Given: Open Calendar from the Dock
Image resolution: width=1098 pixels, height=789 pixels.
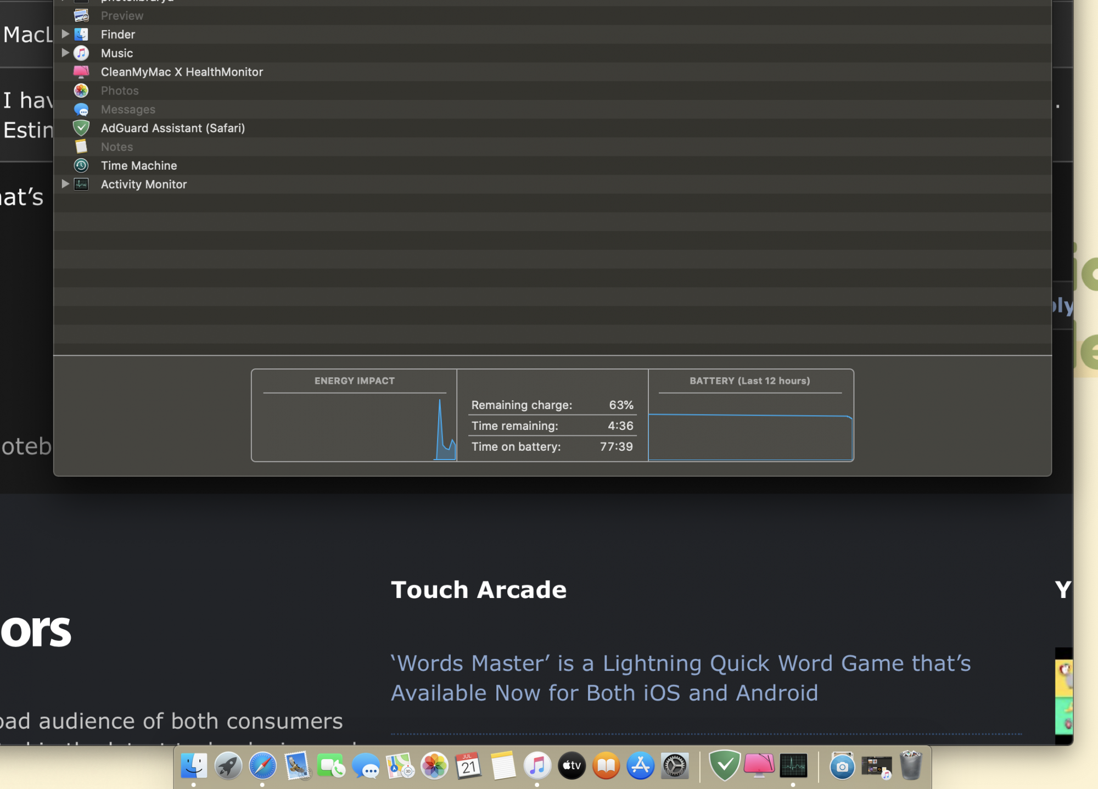Looking at the screenshot, I should (468, 766).
